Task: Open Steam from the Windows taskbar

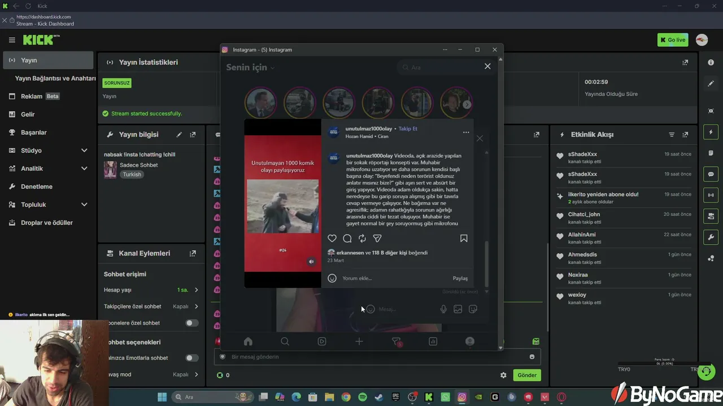Action: pos(379,397)
